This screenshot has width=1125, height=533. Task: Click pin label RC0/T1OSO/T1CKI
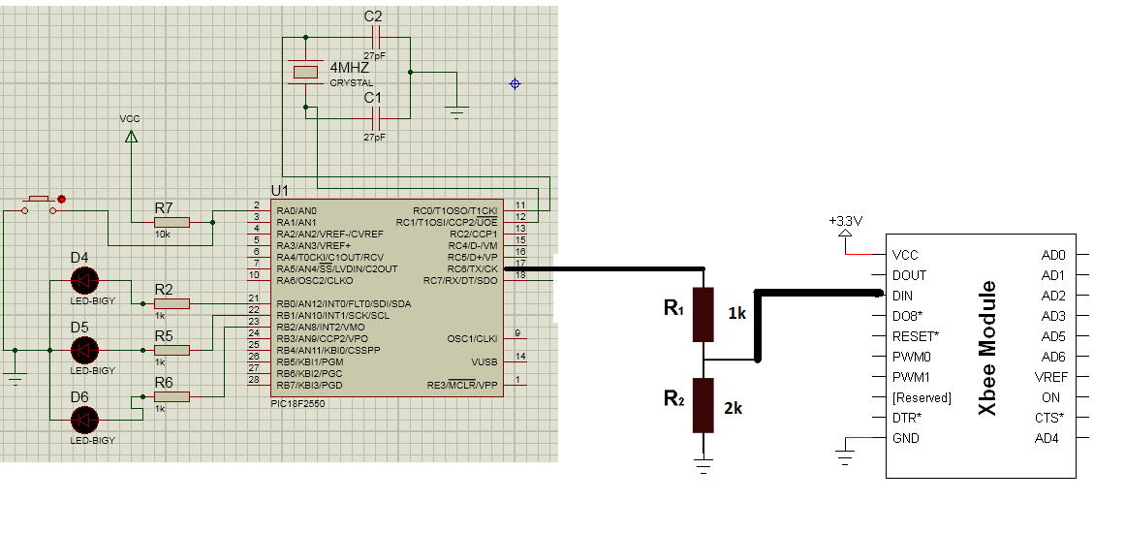[454, 211]
